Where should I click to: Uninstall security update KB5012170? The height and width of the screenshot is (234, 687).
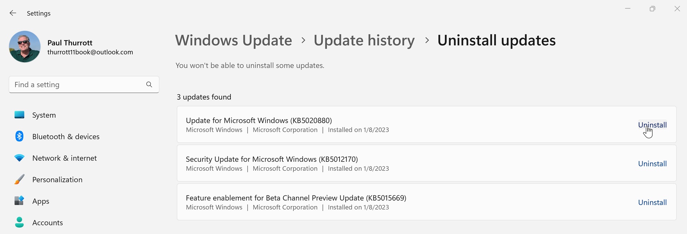coord(652,164)
